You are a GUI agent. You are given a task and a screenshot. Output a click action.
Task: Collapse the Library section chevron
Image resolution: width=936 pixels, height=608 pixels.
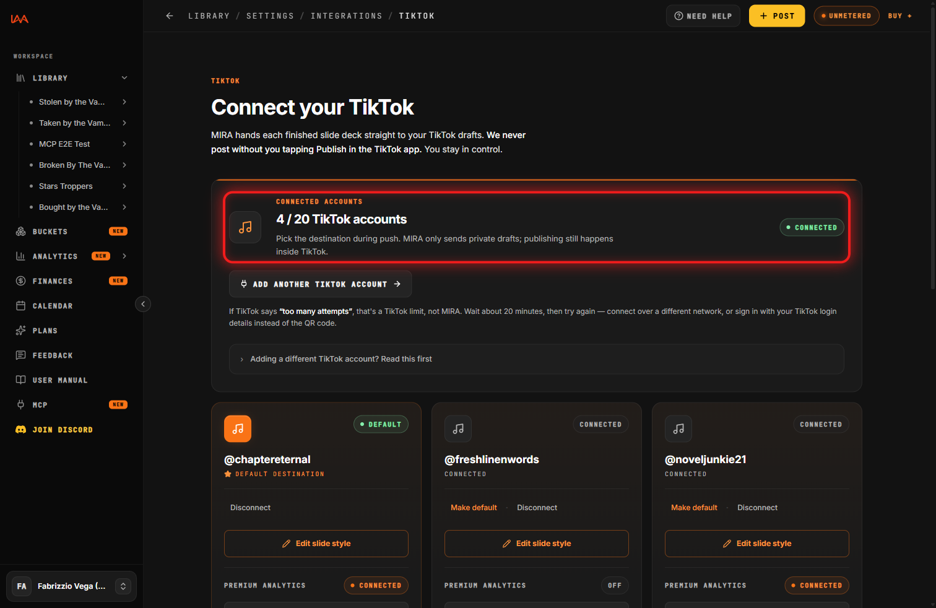tap(124, 78)
